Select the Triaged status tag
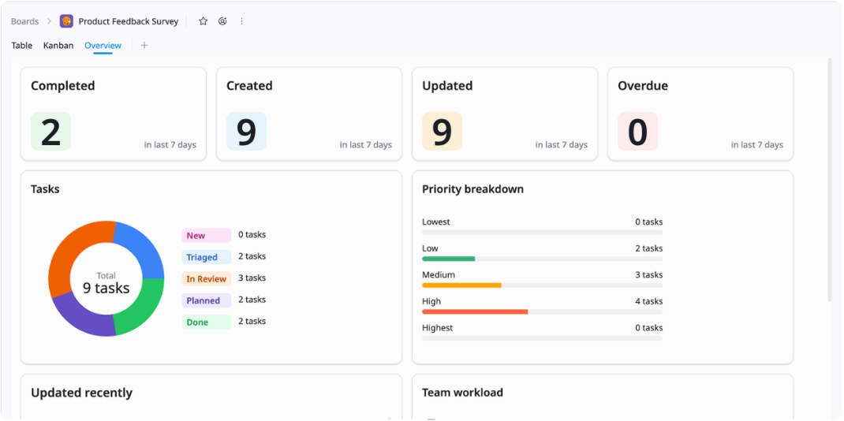Image resolution: width=844 pixels, height=421 pixels. pyautogui.click(x=206, y=257)
